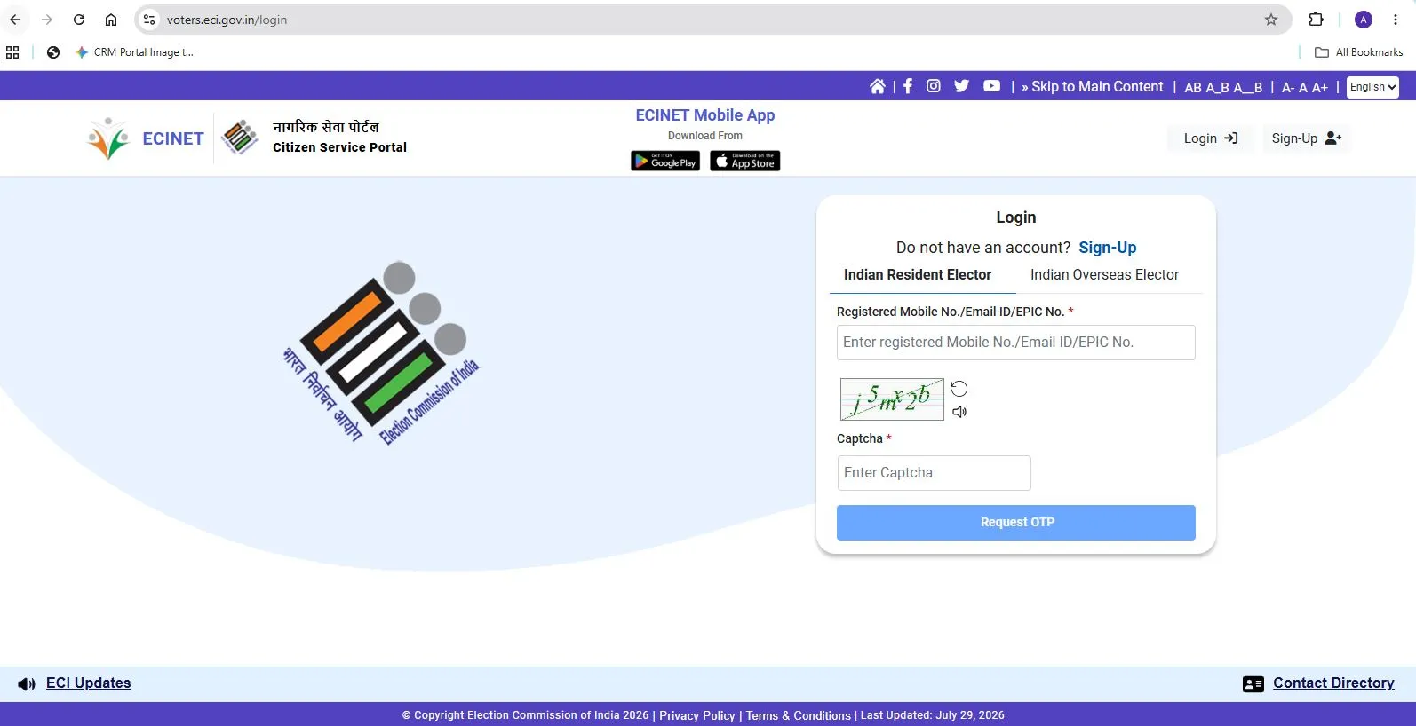Viewport: 1416px width, 726px height.
Task: Open the Chrome profile avatar
Action: pos(1364,20)
